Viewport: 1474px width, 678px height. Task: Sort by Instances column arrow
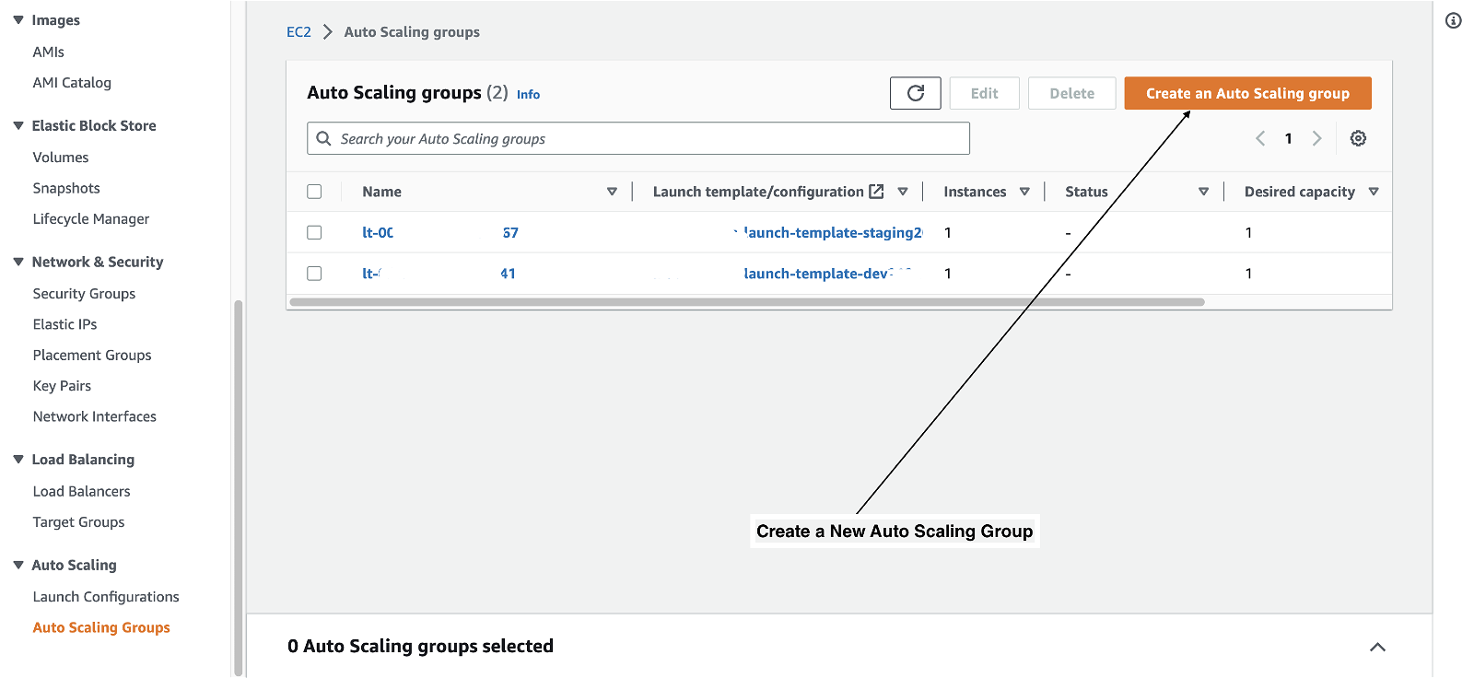pos(1024,192)
